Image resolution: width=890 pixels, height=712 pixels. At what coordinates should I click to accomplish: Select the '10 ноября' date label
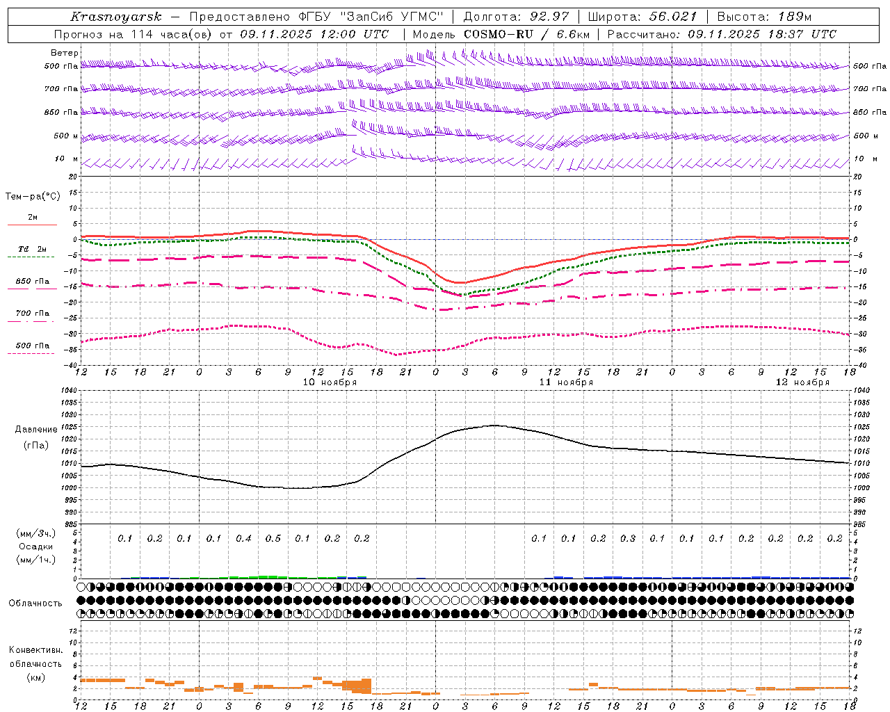coord(330,382)
